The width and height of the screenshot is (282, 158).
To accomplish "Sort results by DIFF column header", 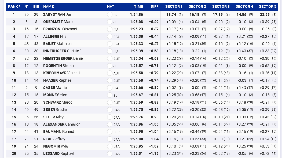I will pos(155,6).
